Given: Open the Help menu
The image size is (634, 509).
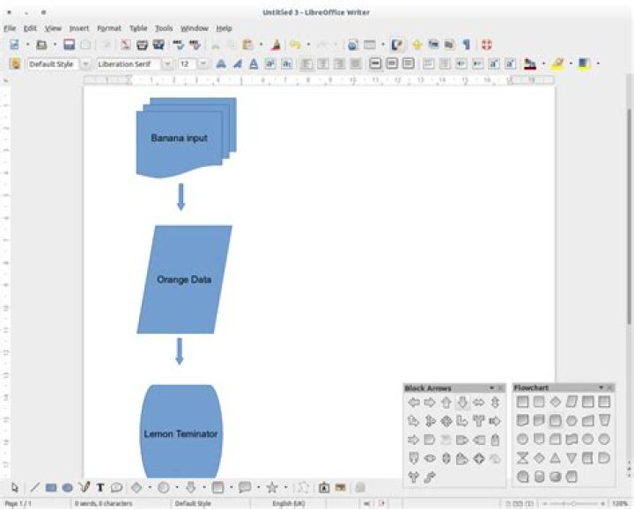Looking at the screenshot, I should (x=224, y=28).
